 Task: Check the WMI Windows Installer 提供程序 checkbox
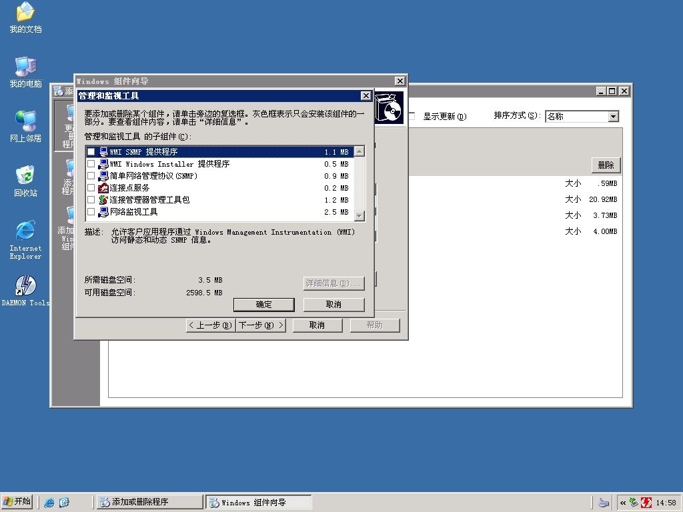coord(91,164)
